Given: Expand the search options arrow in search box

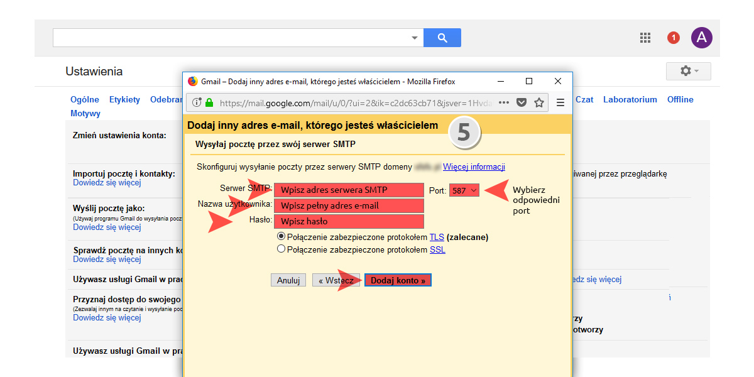Looking at the screenshot, I should [x=414, y=38].
